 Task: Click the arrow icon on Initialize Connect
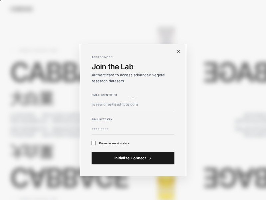pos(150,158)
